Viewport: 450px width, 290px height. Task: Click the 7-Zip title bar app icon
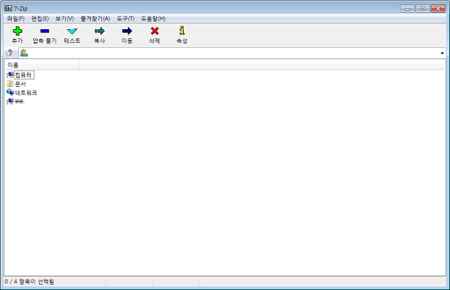click(8, 8)
